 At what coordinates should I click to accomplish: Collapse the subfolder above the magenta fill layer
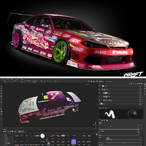tap(104, 97)
